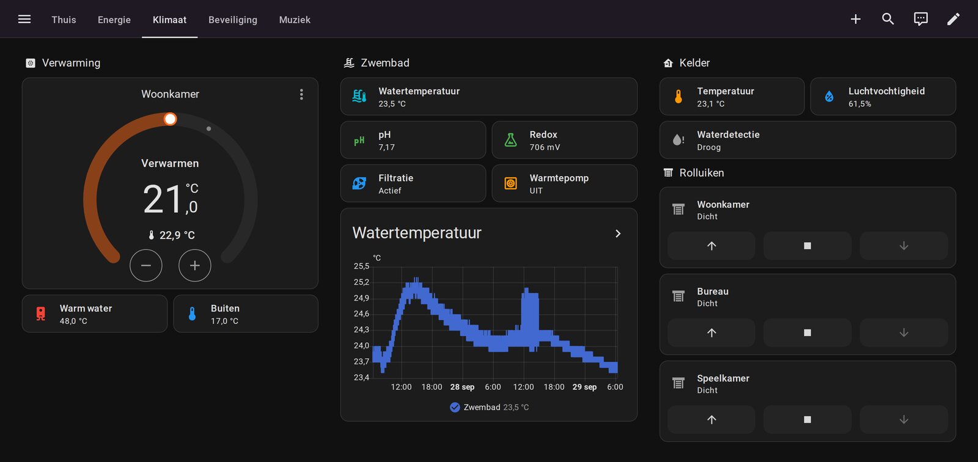This screenshot has height=462, width=978.
Task: Stop the Speelkamer roller shutter
Action: click(807, 419)
